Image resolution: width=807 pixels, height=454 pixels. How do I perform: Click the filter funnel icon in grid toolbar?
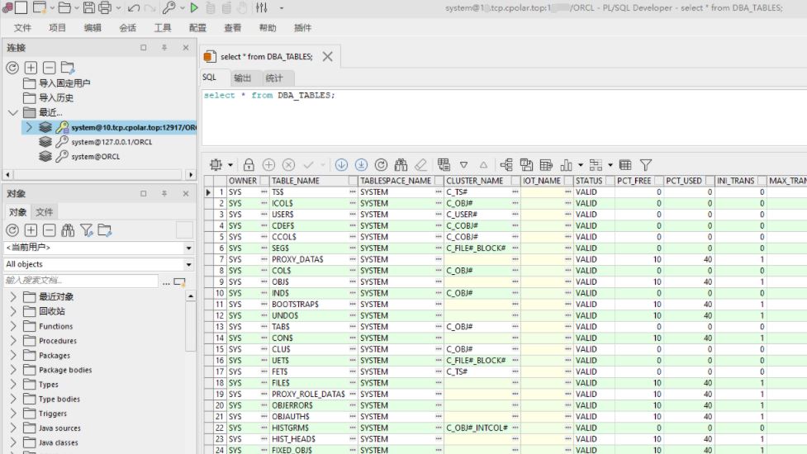646,165
